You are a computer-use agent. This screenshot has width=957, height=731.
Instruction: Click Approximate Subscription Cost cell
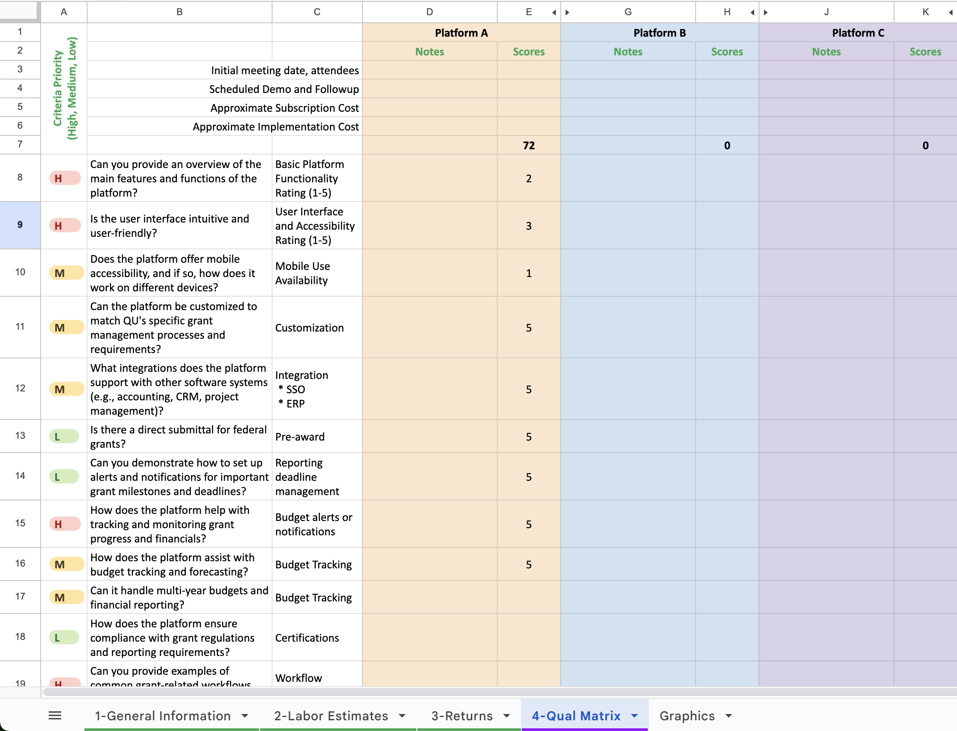pyautogui.click(x=224, y=108)
